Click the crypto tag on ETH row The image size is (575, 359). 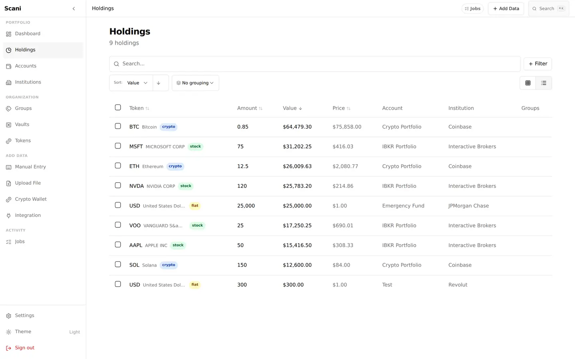pyautogui.click(x=175, y=166)
